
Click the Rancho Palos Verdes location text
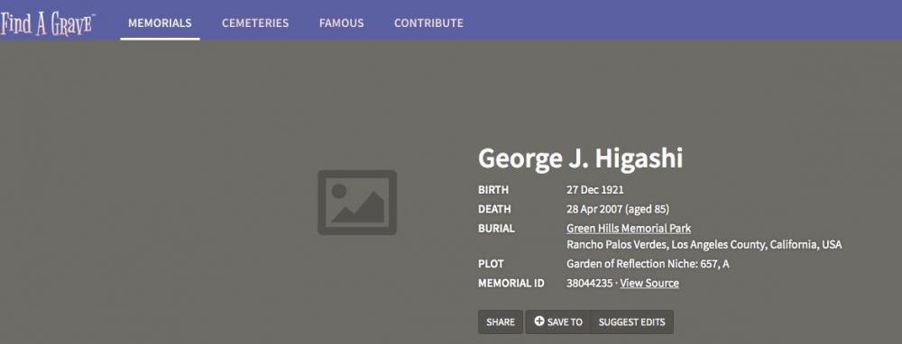pyautogui.click(x=704, y=245)
